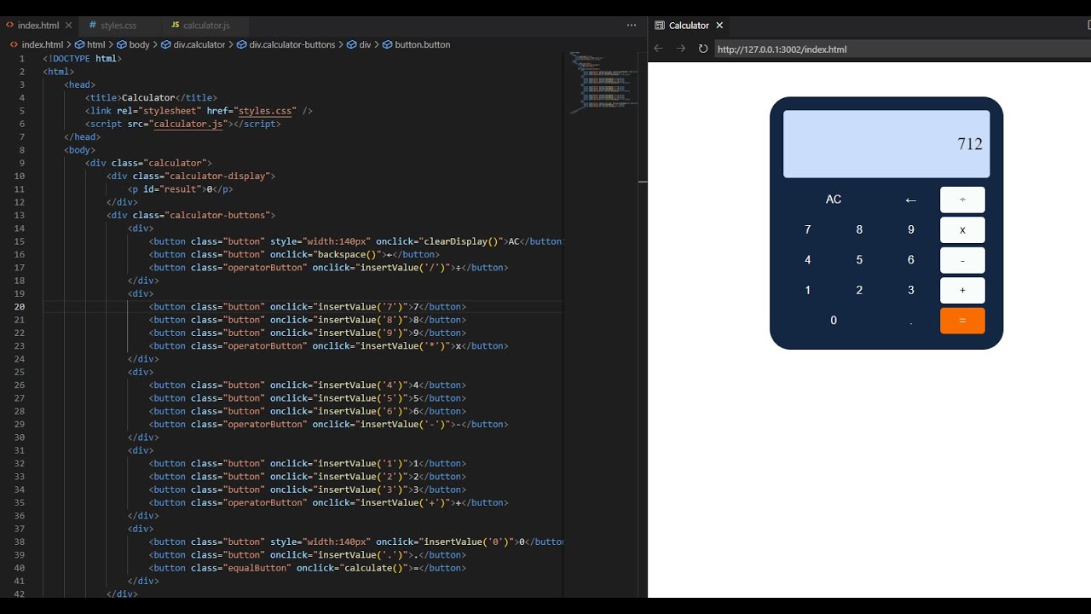Screen dimensions: 1091x614
Task: Click the AC clear button on calculator
Action: coord(834,200)
